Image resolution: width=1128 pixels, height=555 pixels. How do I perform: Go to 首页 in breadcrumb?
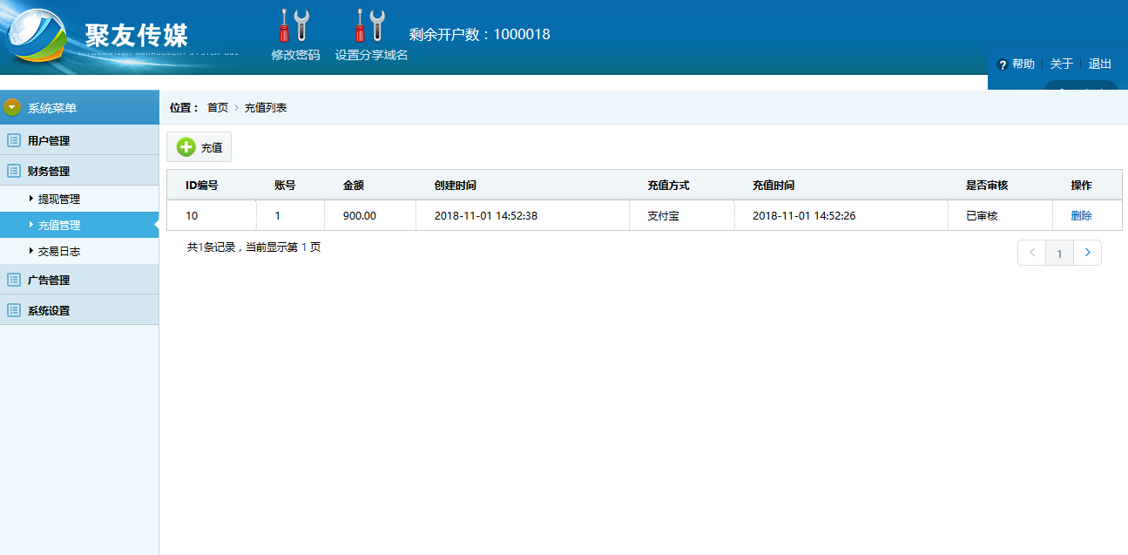(218, 108)
